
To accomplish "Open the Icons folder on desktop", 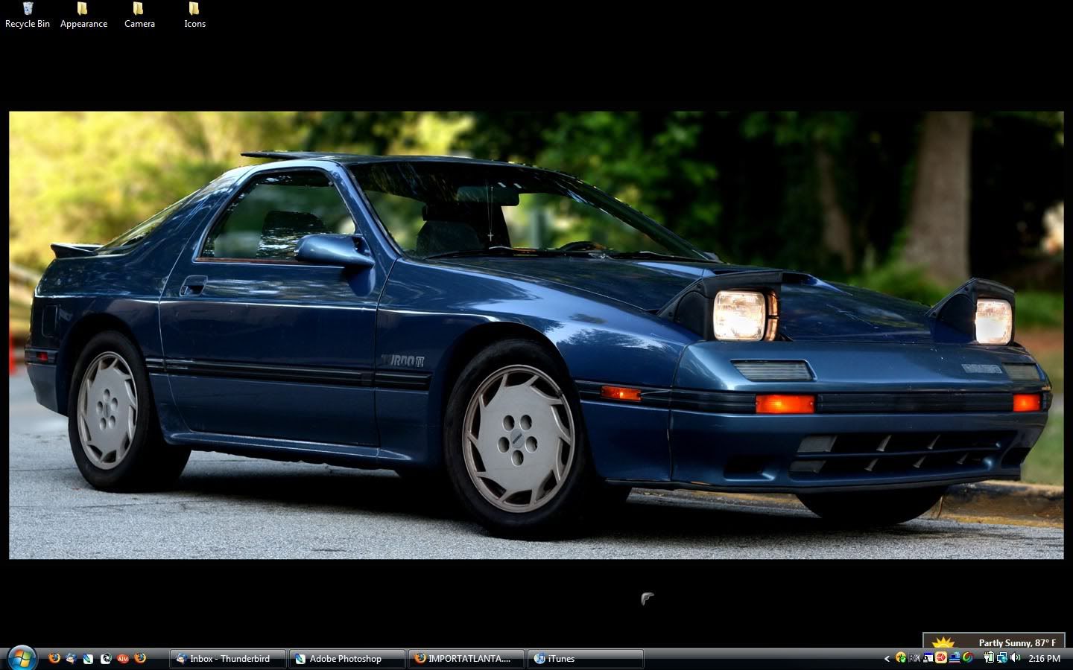I will 194,14.
